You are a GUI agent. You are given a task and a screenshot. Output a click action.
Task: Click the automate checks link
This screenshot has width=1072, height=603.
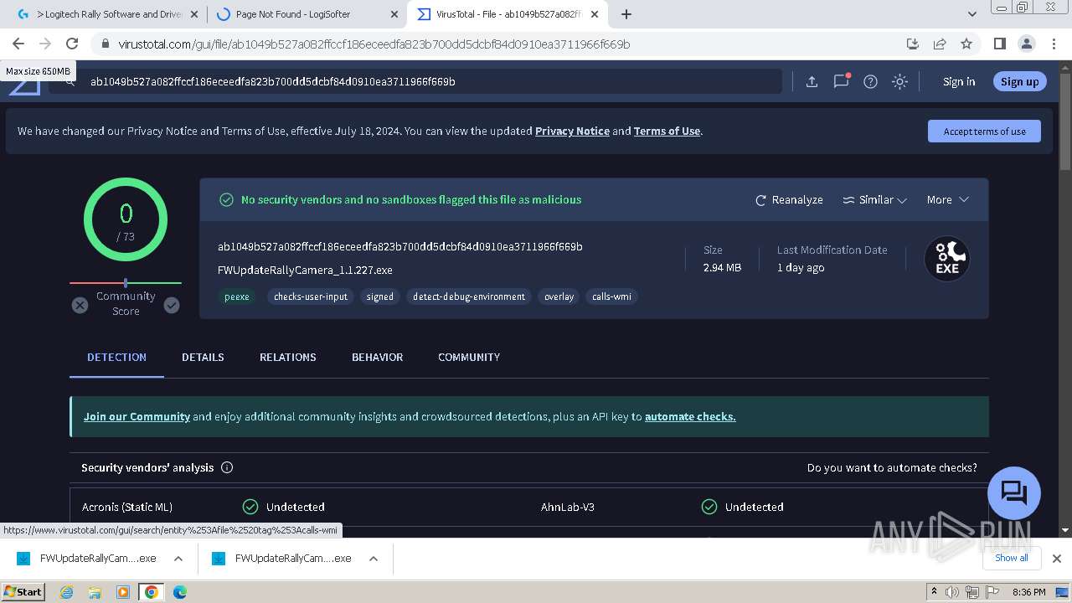[690, 416]
